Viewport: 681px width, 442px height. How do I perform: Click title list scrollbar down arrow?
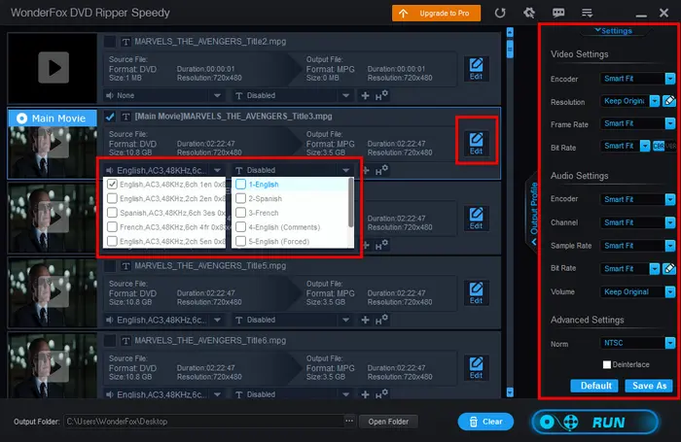510,392
